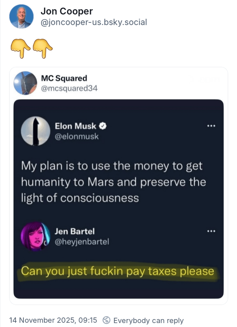Click Jon Cooper's profile avatar
Image resolution: width=237 pixels, height=327 pixels.
click(21, 16)
